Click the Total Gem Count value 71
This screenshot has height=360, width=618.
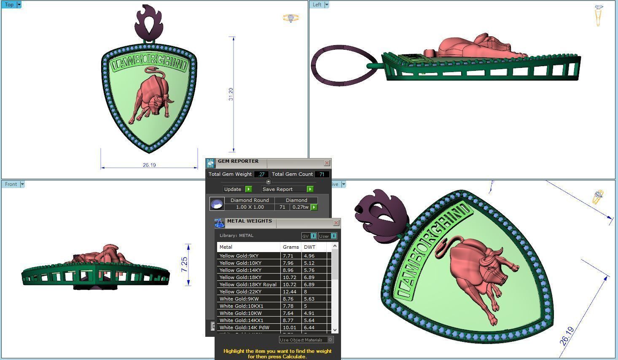(x=322, y=174)
